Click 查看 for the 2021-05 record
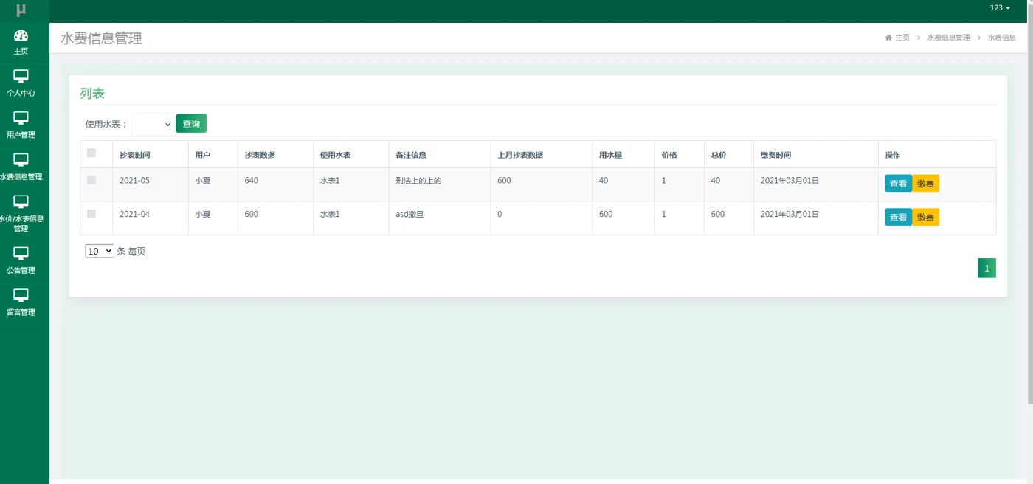The height and width of the screenshot is (484, 1033). coord(898,184)
